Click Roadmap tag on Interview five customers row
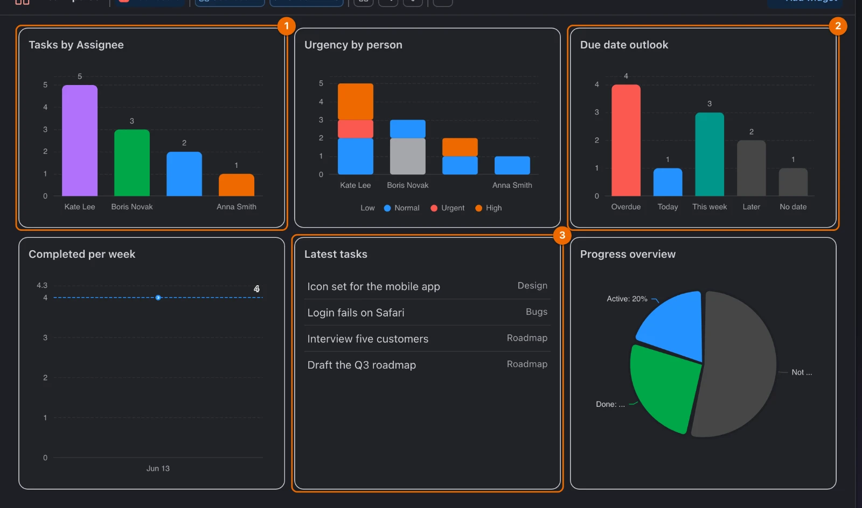The width and height of the screenshot is (862, 508). (x=527, y=338)
